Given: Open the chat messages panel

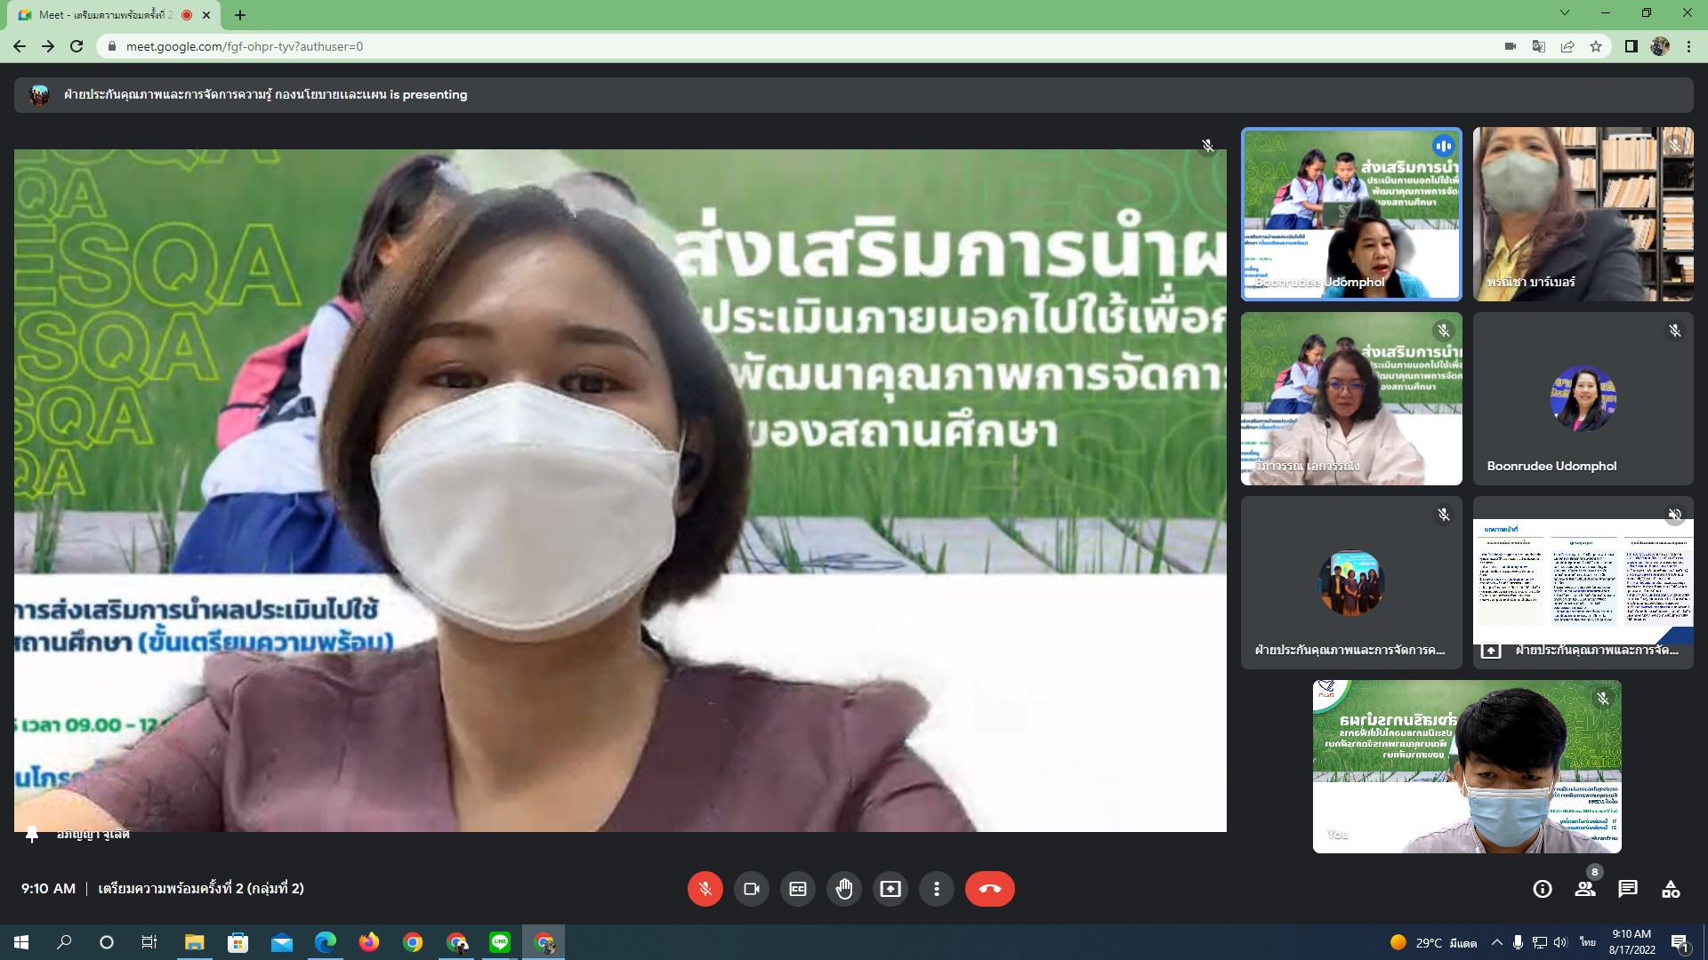Looking at the screenshot, I should pos(1628,889).
